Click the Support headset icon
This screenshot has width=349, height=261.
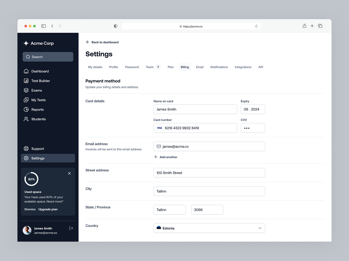26,148
